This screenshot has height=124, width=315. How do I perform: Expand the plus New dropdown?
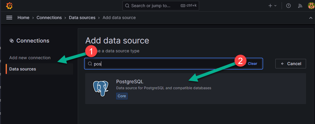click(272, 6)
